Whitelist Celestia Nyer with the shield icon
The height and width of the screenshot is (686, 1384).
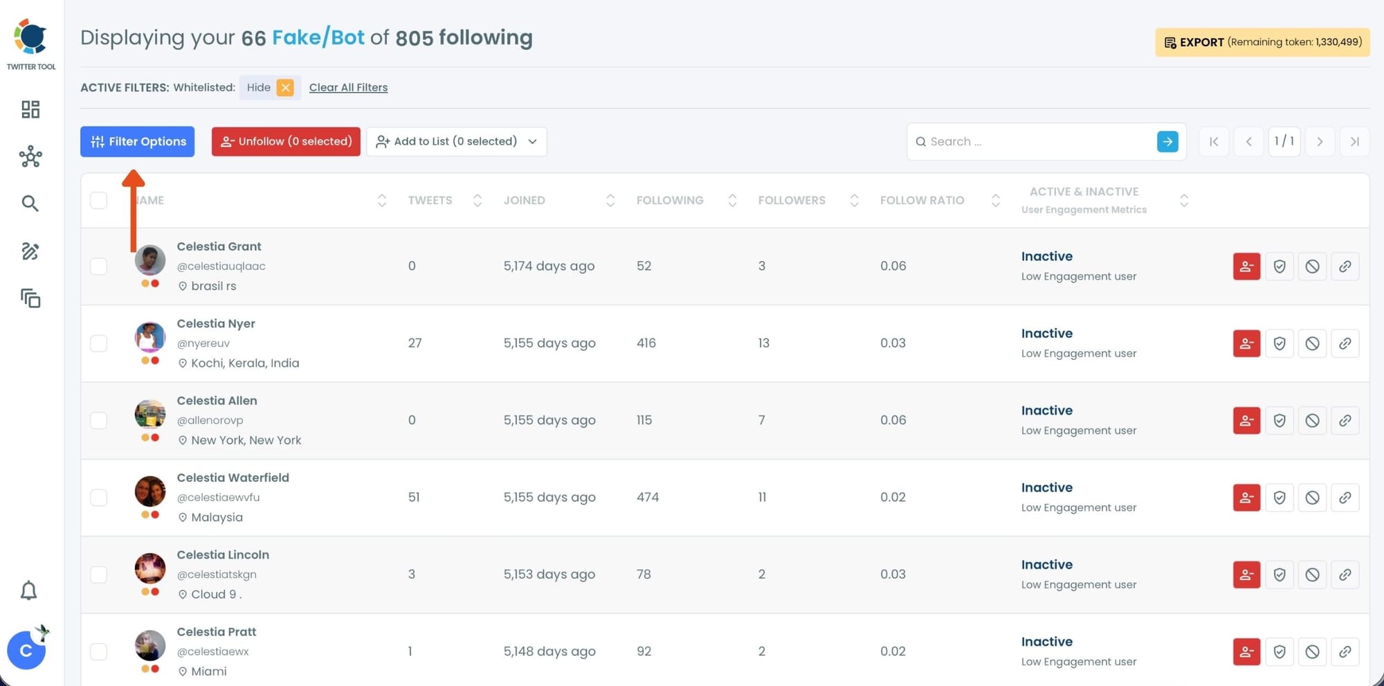(1279, 343)
